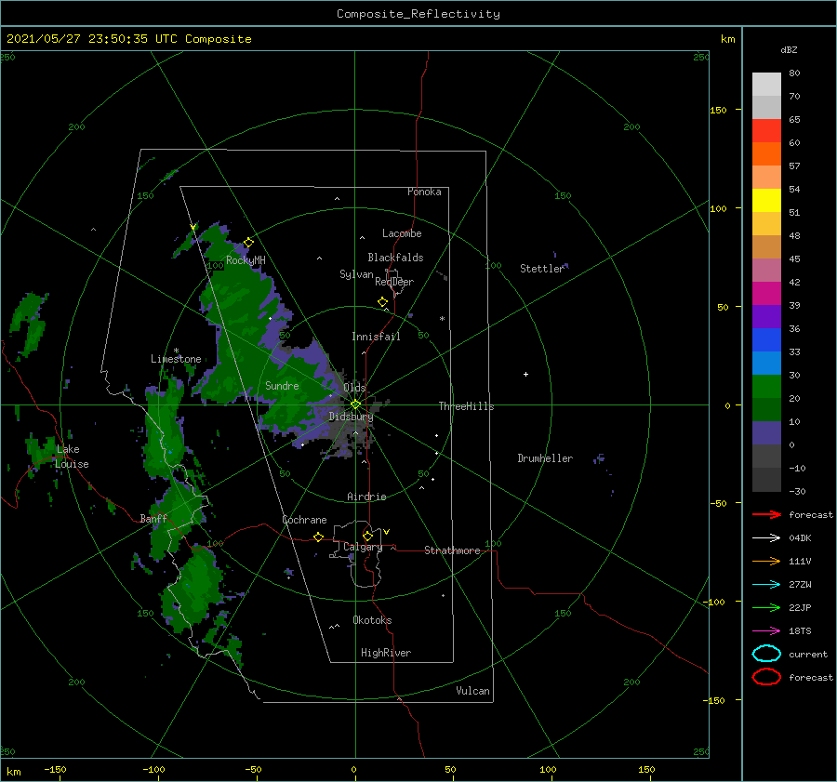Image resolution: width=837 pixels, height=782 pixels.
Task: Select the Okotoks label
Action: tap(372, 620)
